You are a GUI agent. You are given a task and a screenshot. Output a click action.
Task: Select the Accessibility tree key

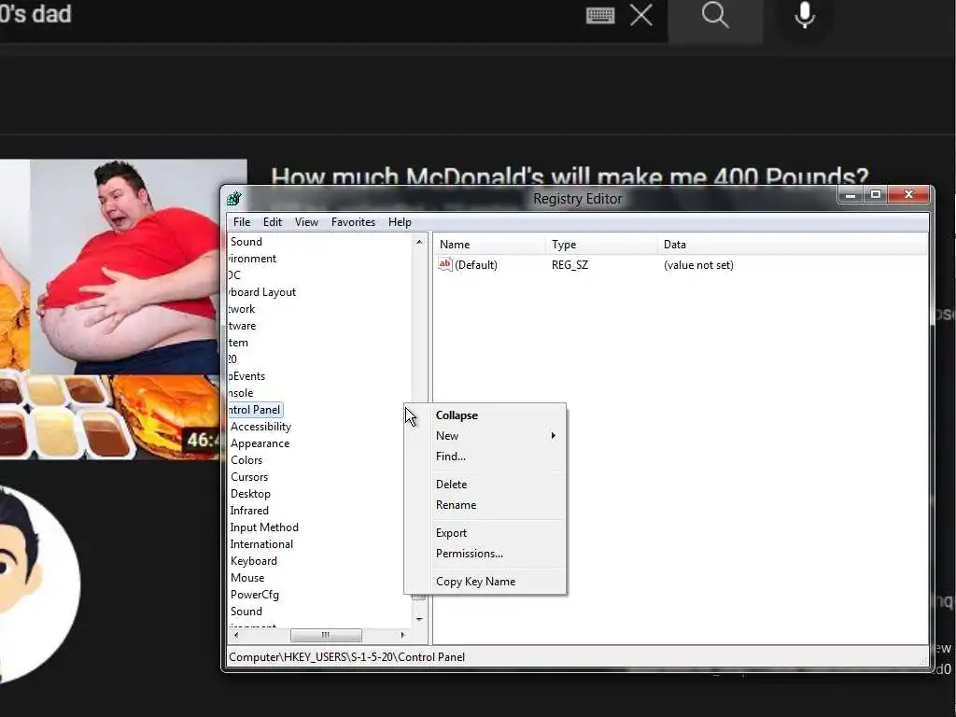click(x=260, y=427)
